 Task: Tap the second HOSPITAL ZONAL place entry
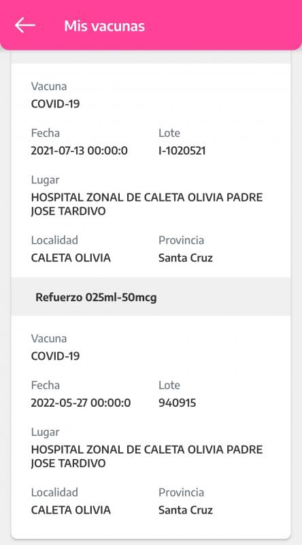coord(147,456)
